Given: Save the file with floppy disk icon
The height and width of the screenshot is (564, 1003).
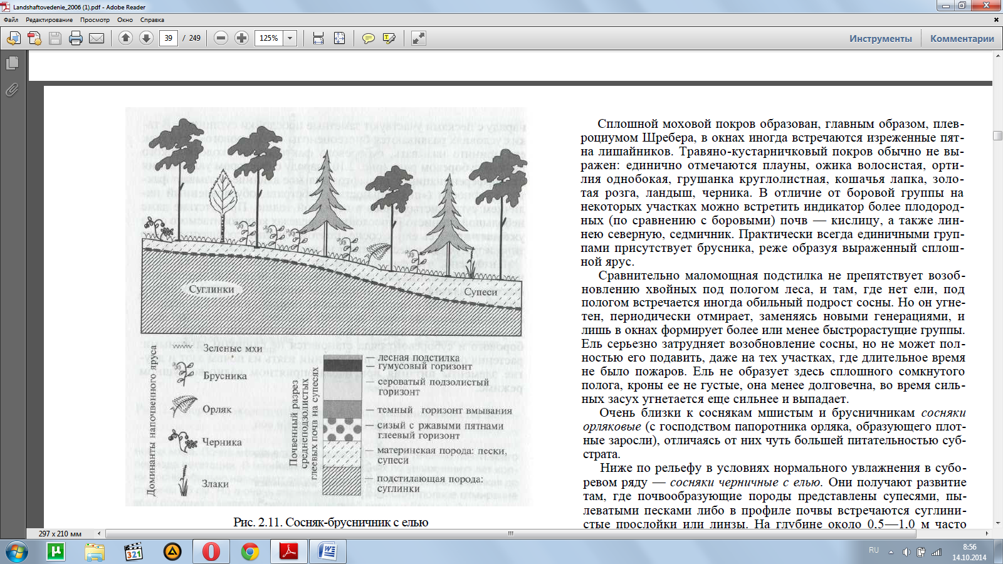Looking at the screenshot, I should (55, 38).
